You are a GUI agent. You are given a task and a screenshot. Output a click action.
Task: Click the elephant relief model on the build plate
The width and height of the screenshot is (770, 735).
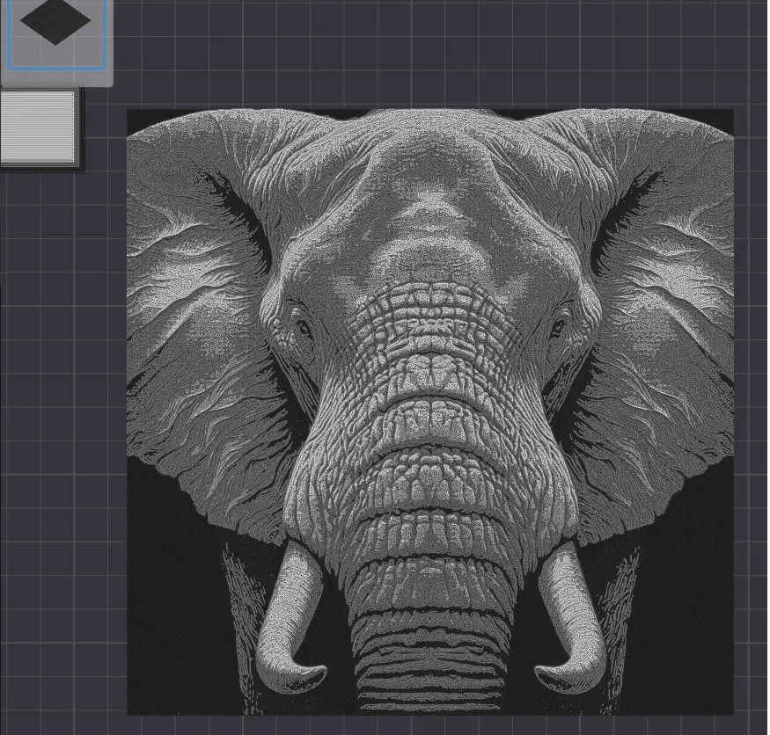pos(430,411)
